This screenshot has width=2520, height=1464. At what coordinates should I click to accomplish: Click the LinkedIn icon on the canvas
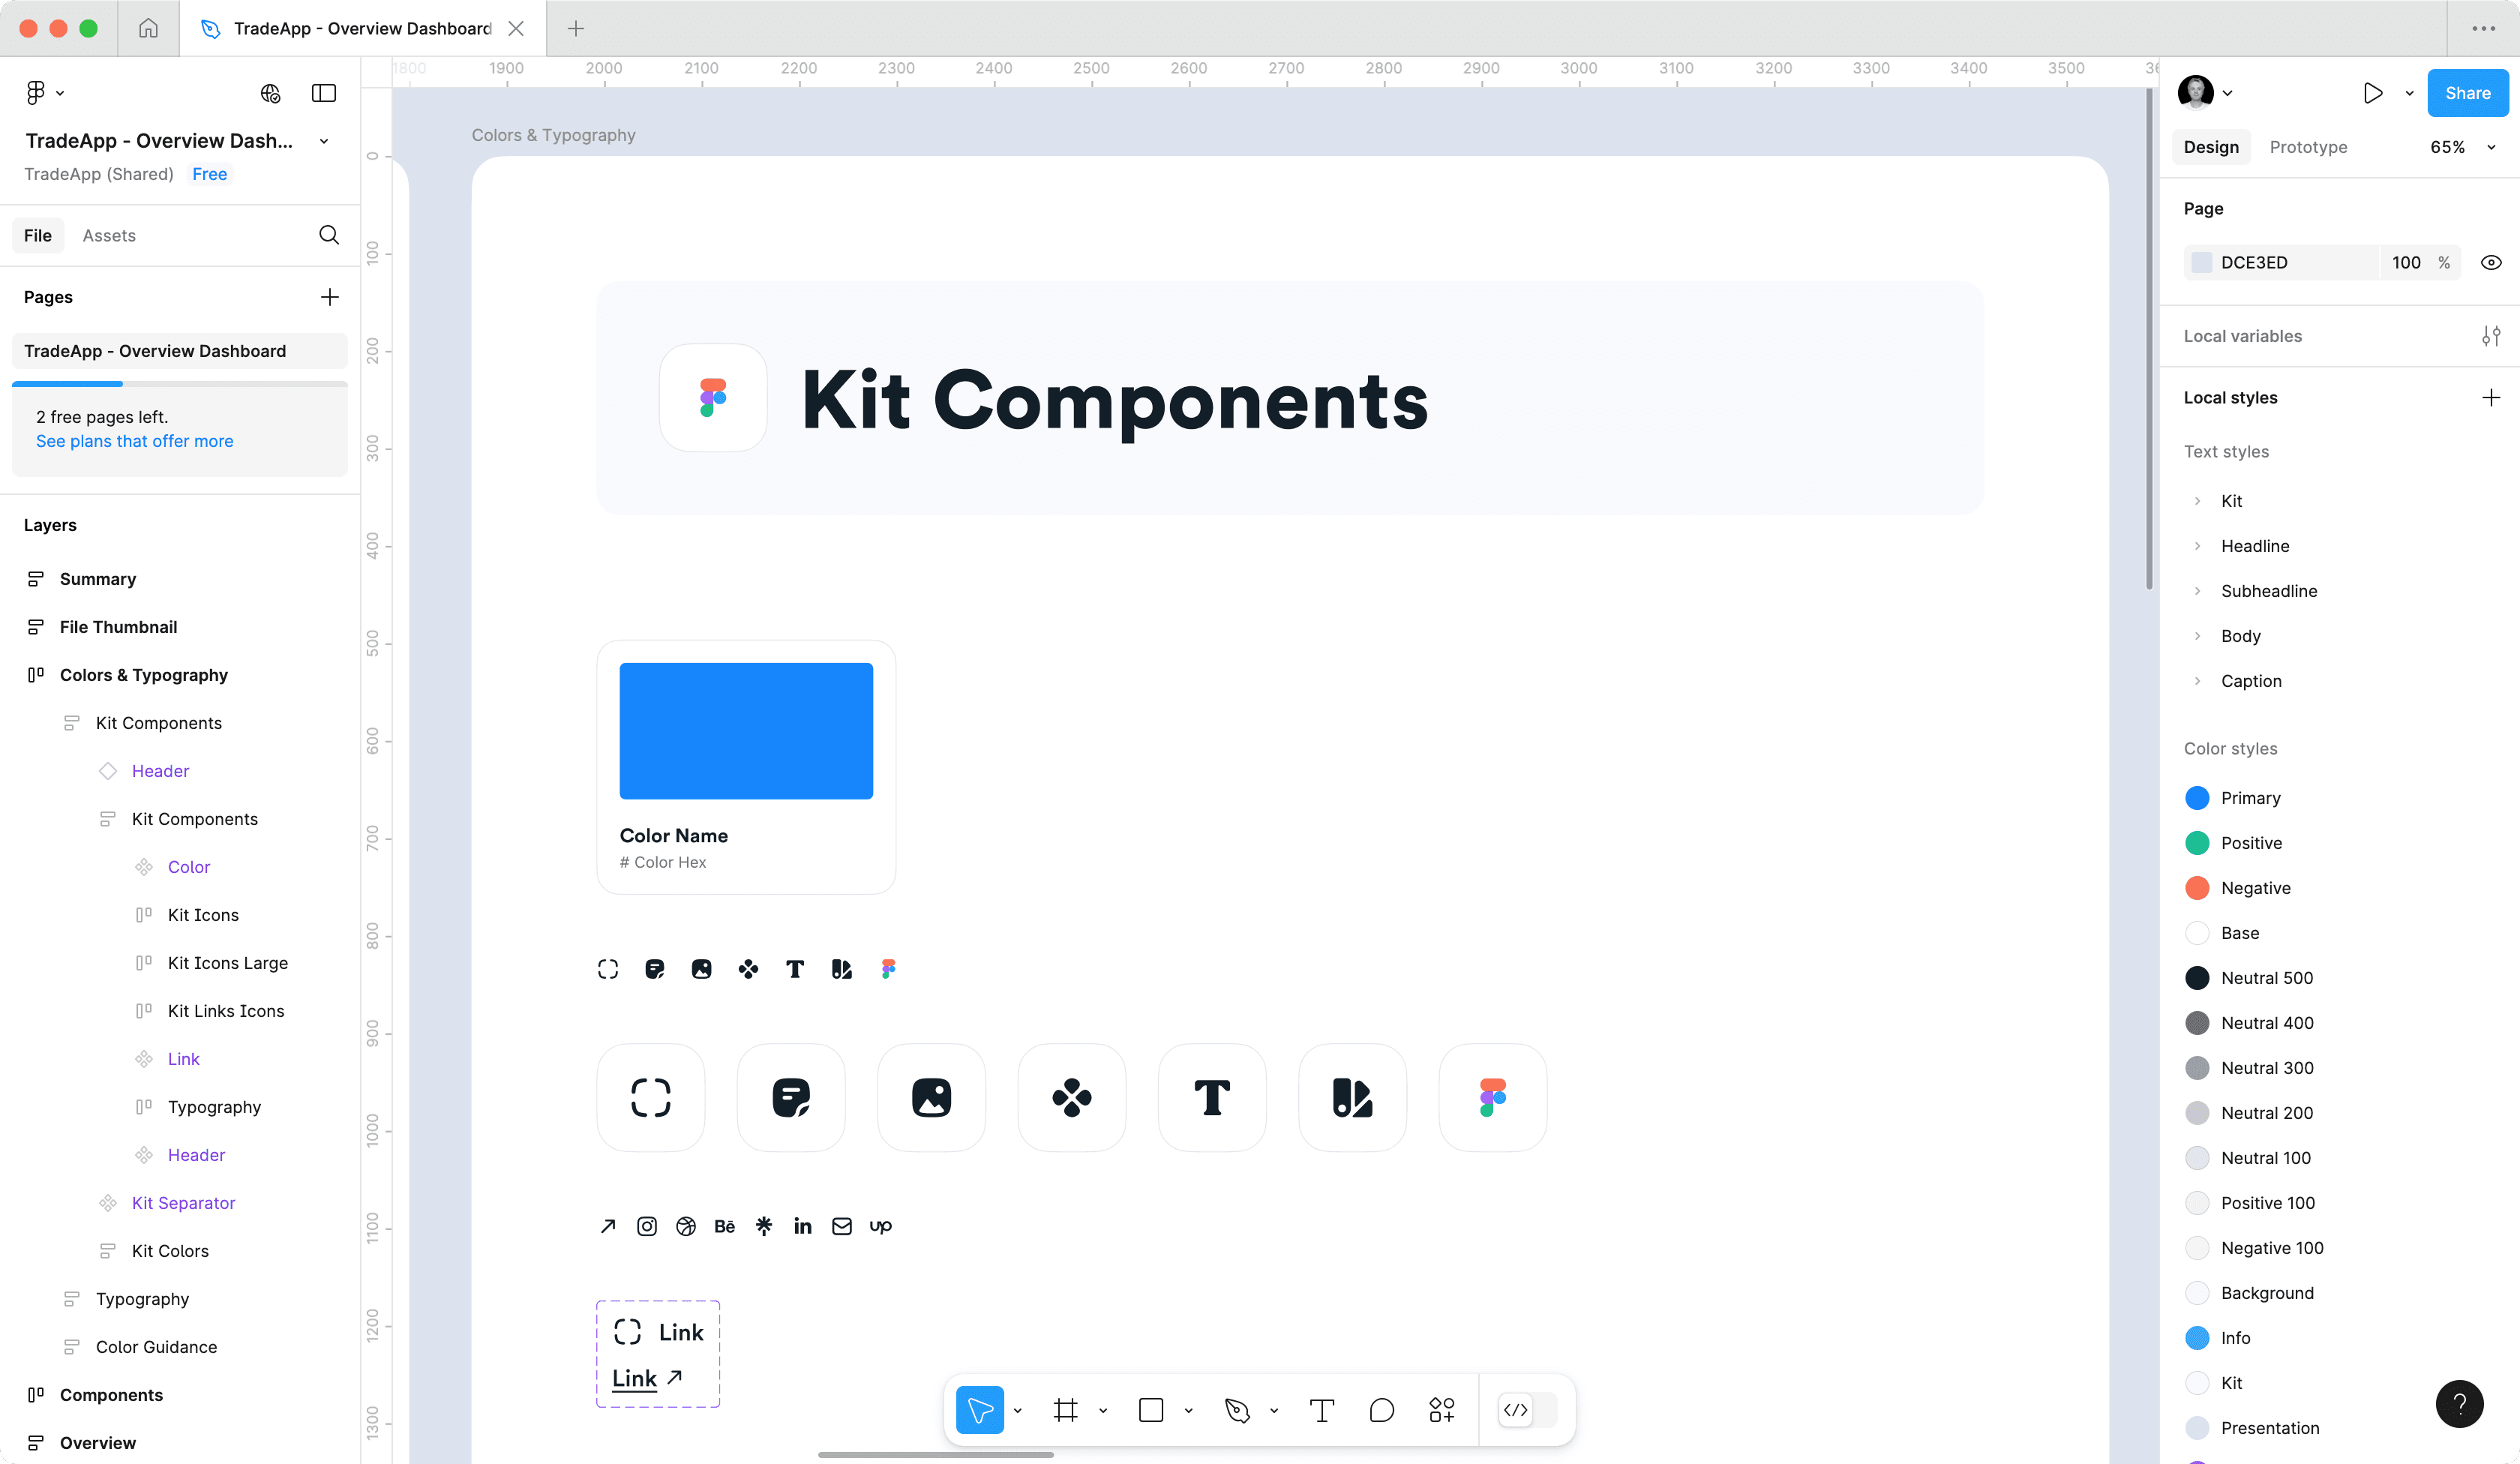click(803, 1226)
